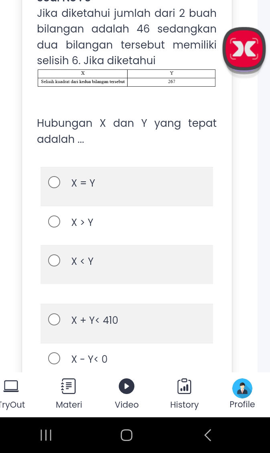The image size is (270, 453).
Task: Tap the Android back navigation arrow
Action: click(x=207, y=435)
